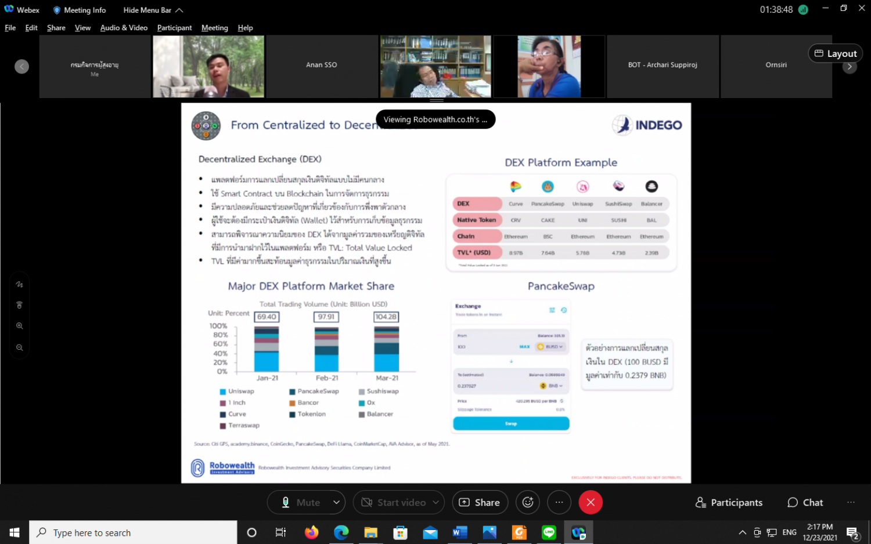Open the Help menu
This screenshot has width=871, height=544.
point(245,28)
